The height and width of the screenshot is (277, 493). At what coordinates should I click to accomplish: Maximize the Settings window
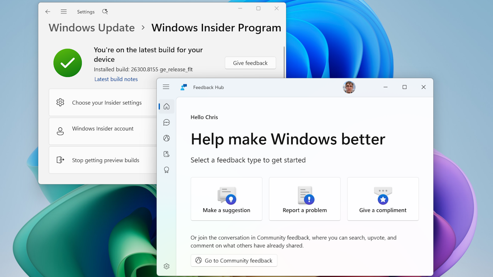click(x=258, y=8)
